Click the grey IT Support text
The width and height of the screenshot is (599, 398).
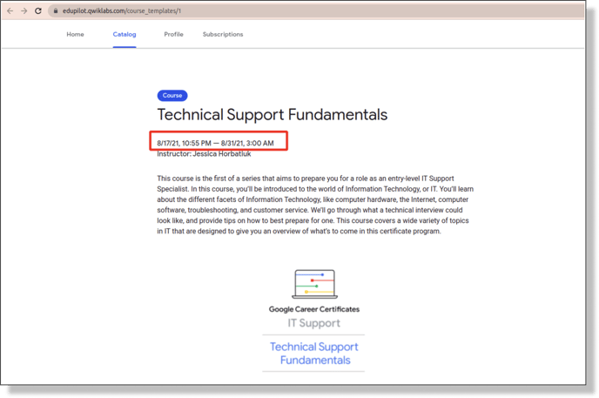tap(313, 323)
